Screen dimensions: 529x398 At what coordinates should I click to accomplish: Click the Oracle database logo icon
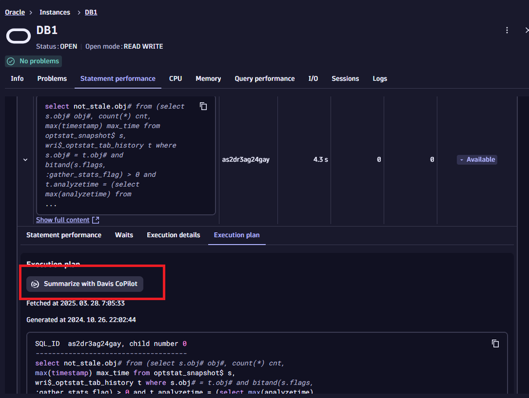pos(19,36)
